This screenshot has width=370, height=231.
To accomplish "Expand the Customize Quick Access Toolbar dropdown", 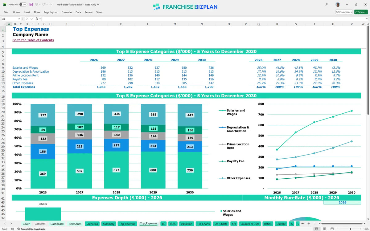I will [51, 5].
